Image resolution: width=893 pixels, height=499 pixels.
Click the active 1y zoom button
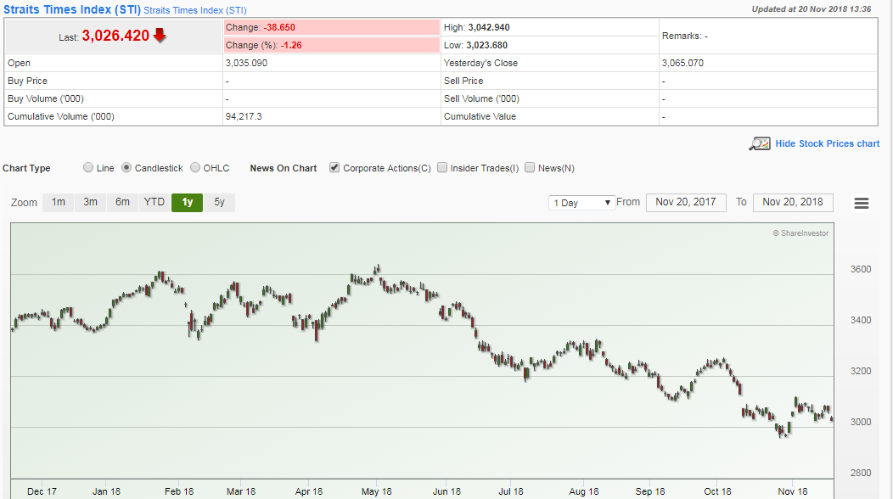187,202
